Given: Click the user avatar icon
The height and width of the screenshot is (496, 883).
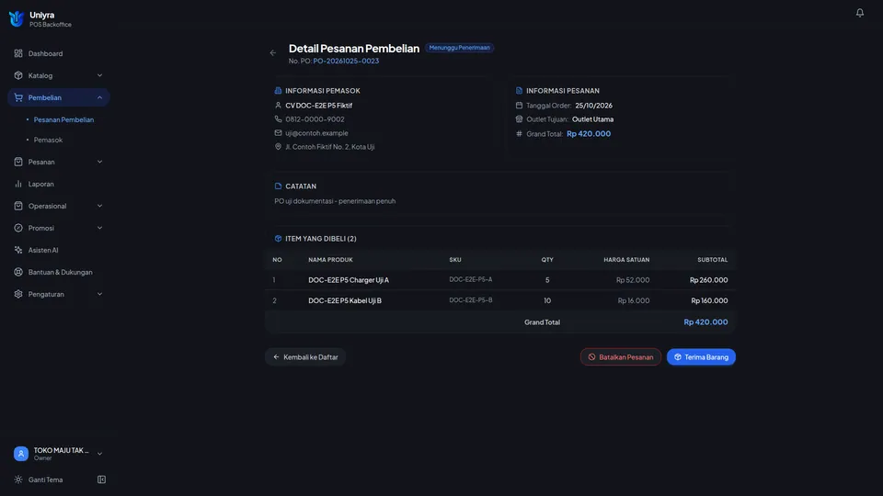Looking at the screenshot, I should click(x=21, y=453).
